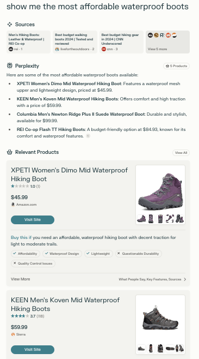Select the last XPETI boot thumbnail
Screen dimensions: 199x359
coord(180,219)
